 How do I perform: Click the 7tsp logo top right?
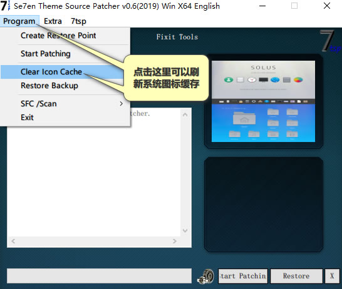click(329, 41)
